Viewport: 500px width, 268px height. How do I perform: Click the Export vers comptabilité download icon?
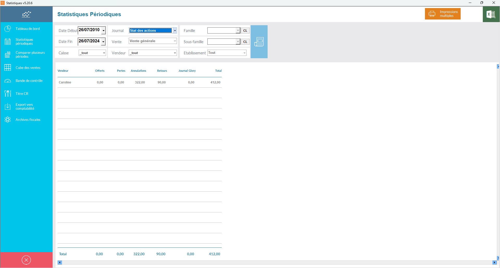[8, 107]
